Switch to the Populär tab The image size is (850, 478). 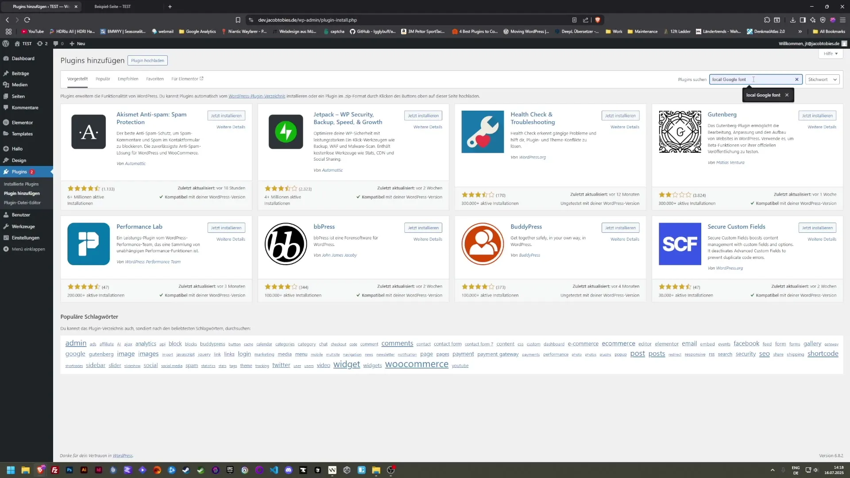(103, 79)
